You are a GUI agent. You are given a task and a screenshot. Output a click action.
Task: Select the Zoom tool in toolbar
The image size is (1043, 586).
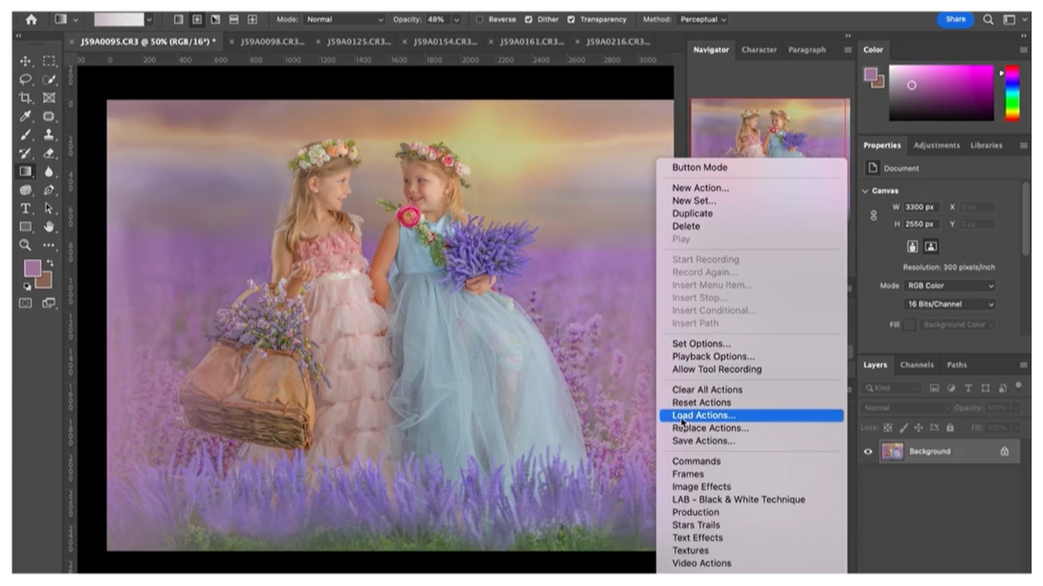(x=26, y=245)
